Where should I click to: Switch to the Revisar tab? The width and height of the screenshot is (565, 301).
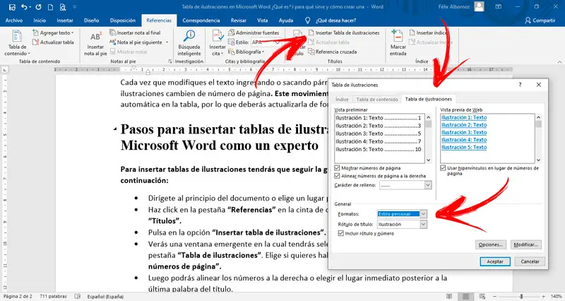point(239,20)
